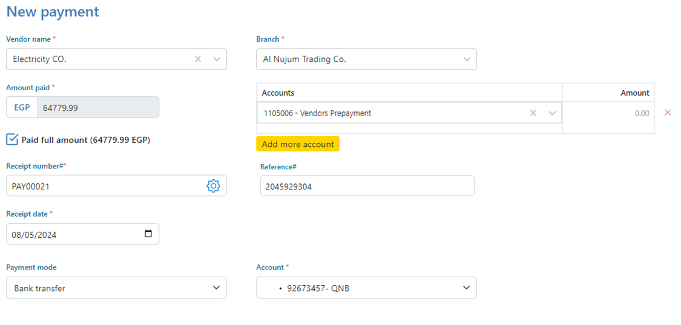Screen dimensions: 681x325
Task: Open the QNB Account dropdown
Action: point(366,288)
